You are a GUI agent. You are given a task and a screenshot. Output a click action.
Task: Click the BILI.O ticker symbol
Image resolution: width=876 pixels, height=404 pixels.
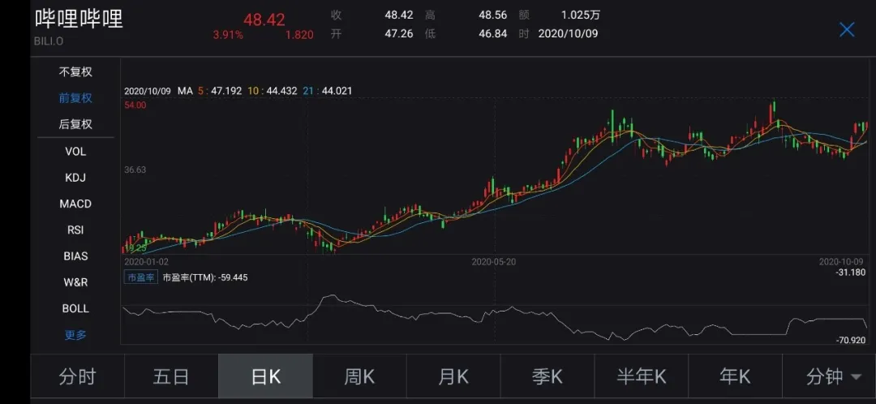50,41
